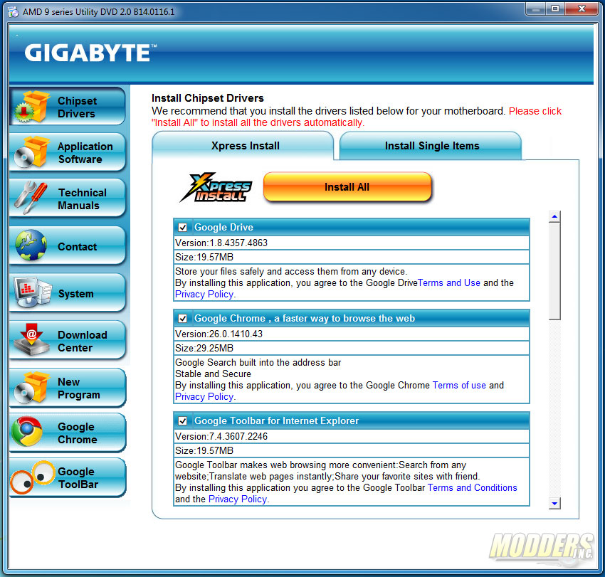Switch to the Xpress Install tab

tap(243, 146)
